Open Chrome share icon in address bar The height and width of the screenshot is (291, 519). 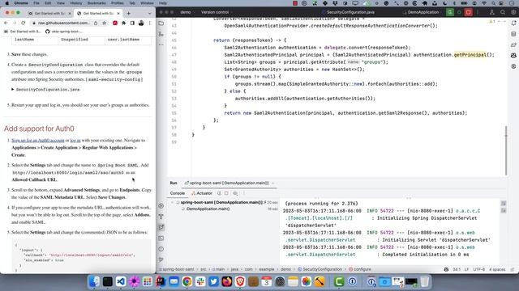pyautogui.click(x=96, y=23)
